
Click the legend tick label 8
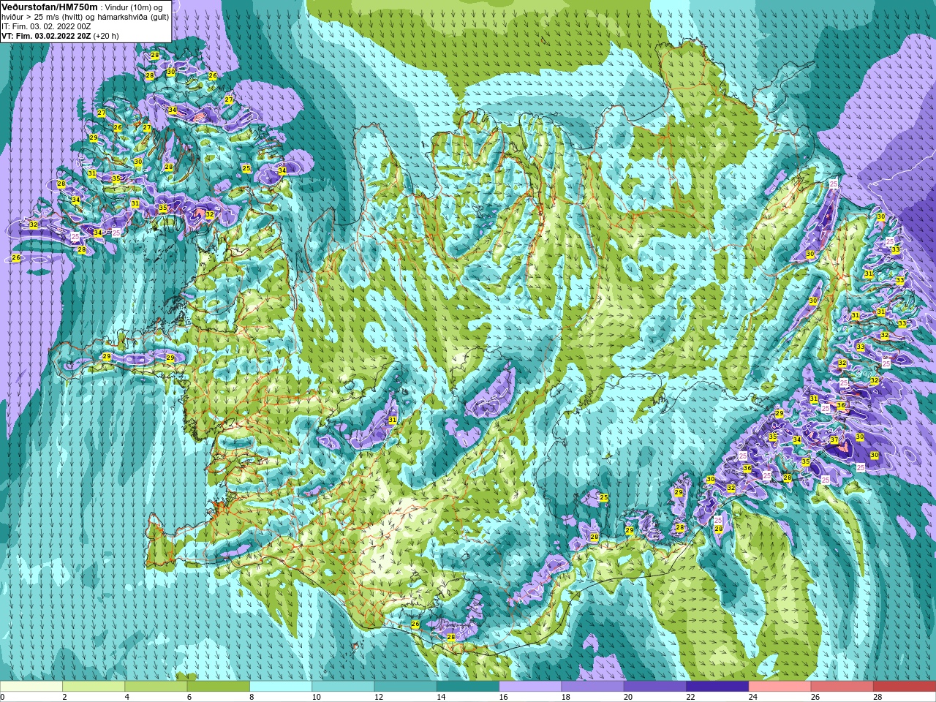click(x=253, y=697)
